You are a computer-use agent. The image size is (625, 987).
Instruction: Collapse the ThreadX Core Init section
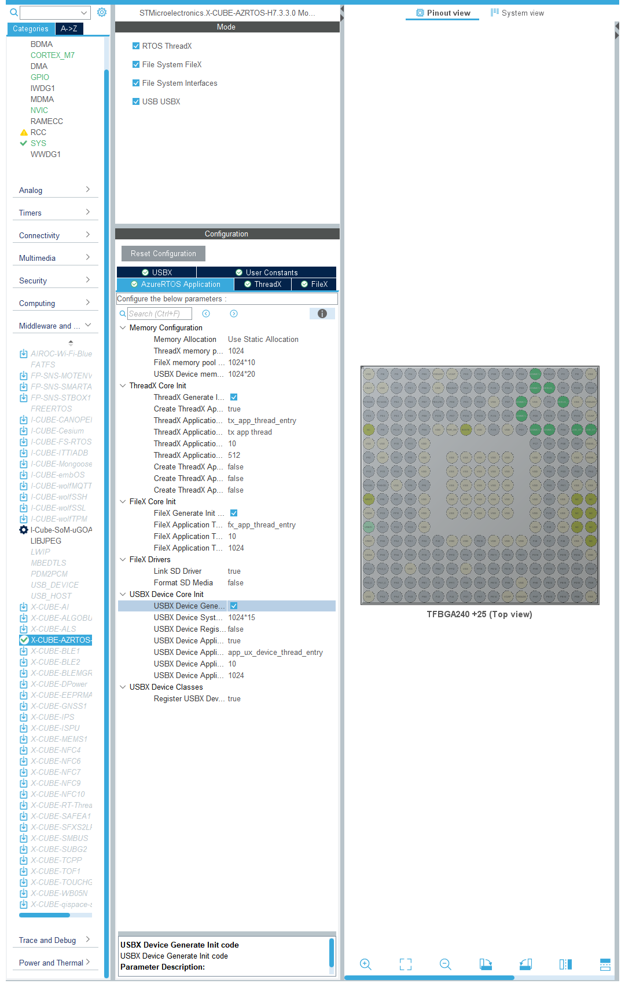click(123, 385)
